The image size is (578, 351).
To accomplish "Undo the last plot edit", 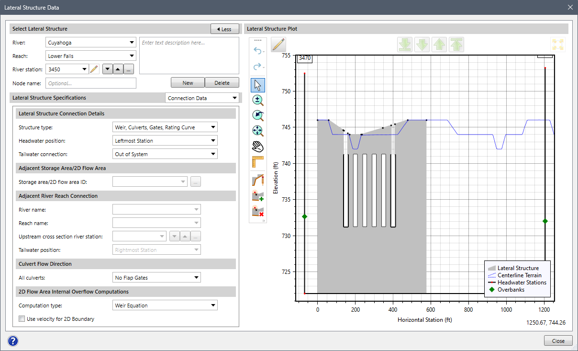I will [x=258, y=50].
